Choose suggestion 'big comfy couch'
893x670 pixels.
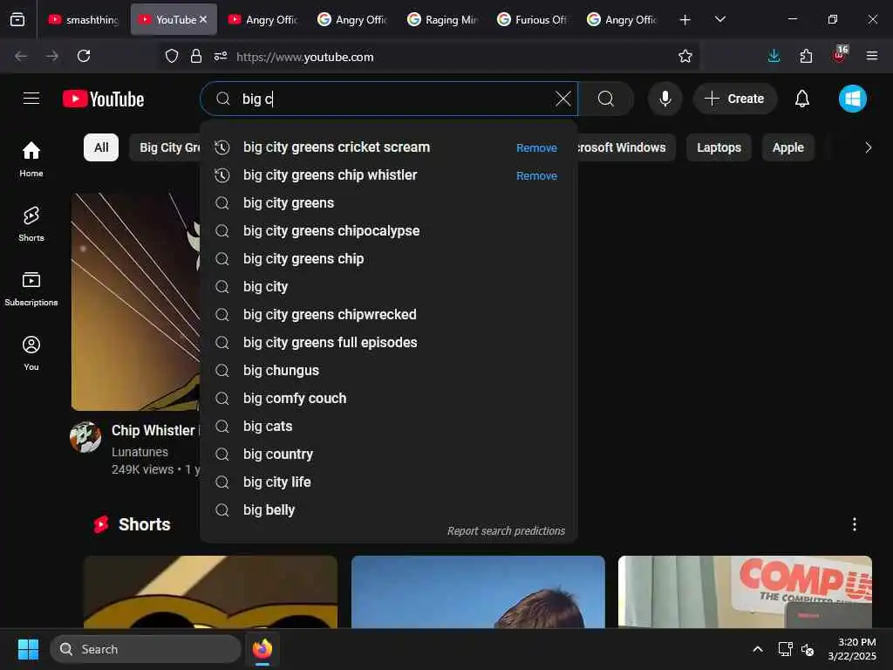pyautogui.click(x=389, y=398)
